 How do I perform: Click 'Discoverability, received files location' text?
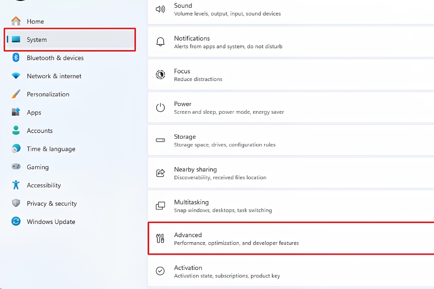point(220,178)
